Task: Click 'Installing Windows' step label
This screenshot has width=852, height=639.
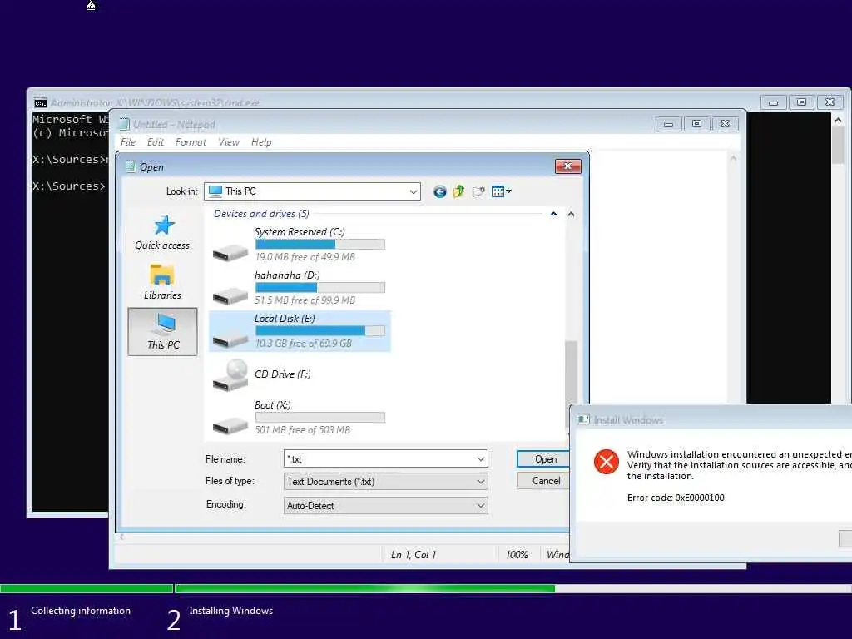Action: coord(231,611)
